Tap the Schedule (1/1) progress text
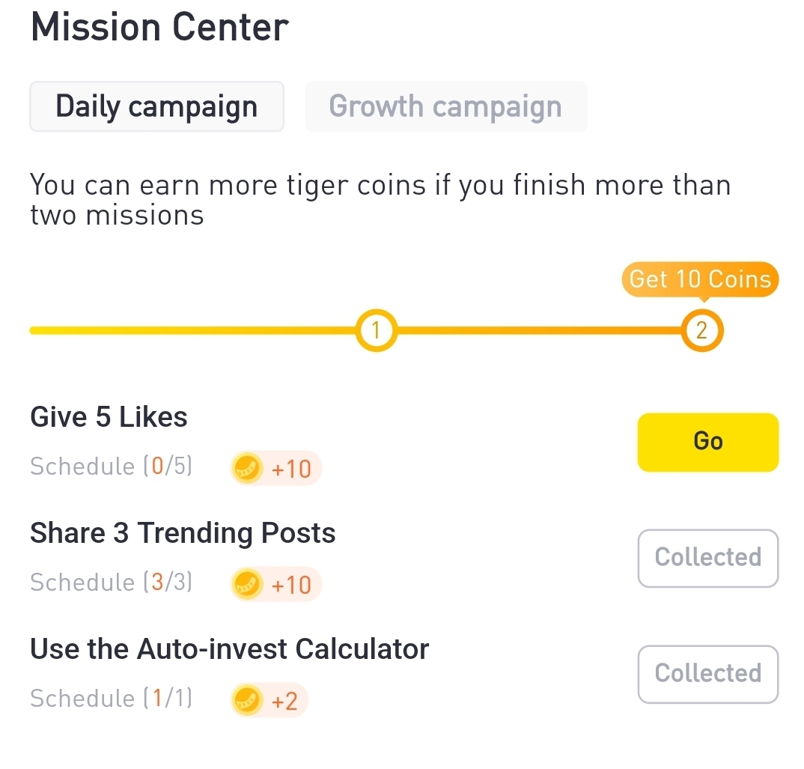This screenshot has width=804, height=769. point(111,699)
